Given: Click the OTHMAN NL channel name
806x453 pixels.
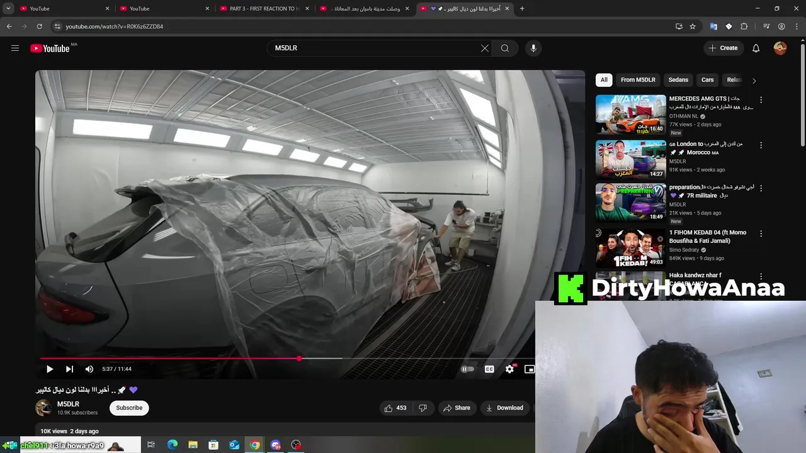Looking at the screenshot, I should click(683, 116).
